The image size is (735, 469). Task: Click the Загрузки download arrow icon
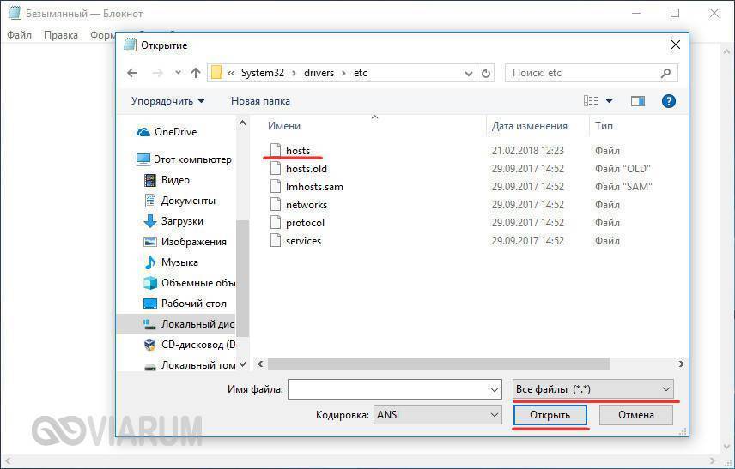tap(150, 221)
